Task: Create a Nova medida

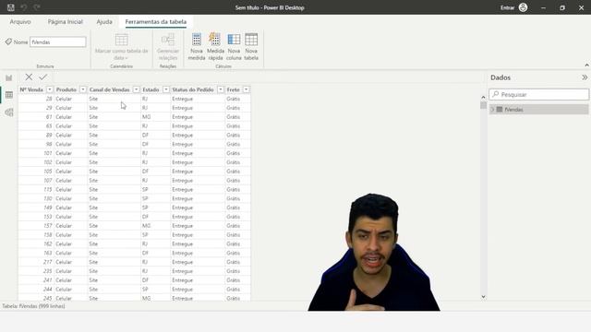Action: [x=197, y=47]
